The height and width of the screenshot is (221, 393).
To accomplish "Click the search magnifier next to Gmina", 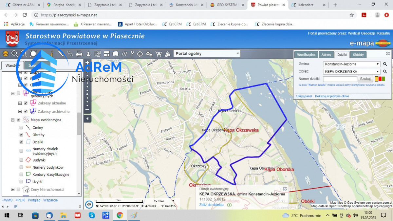I will pos(385,64).
